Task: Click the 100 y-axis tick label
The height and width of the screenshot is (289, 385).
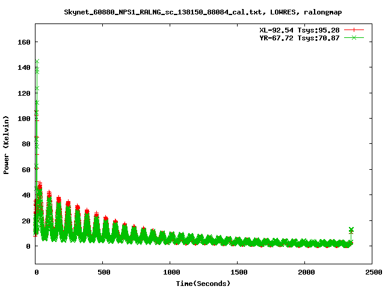Action: 24,119
